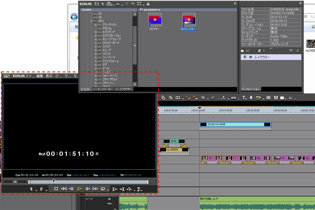
Task: Toggle the effect palette lock icon
Action: [x=148, y=4]
